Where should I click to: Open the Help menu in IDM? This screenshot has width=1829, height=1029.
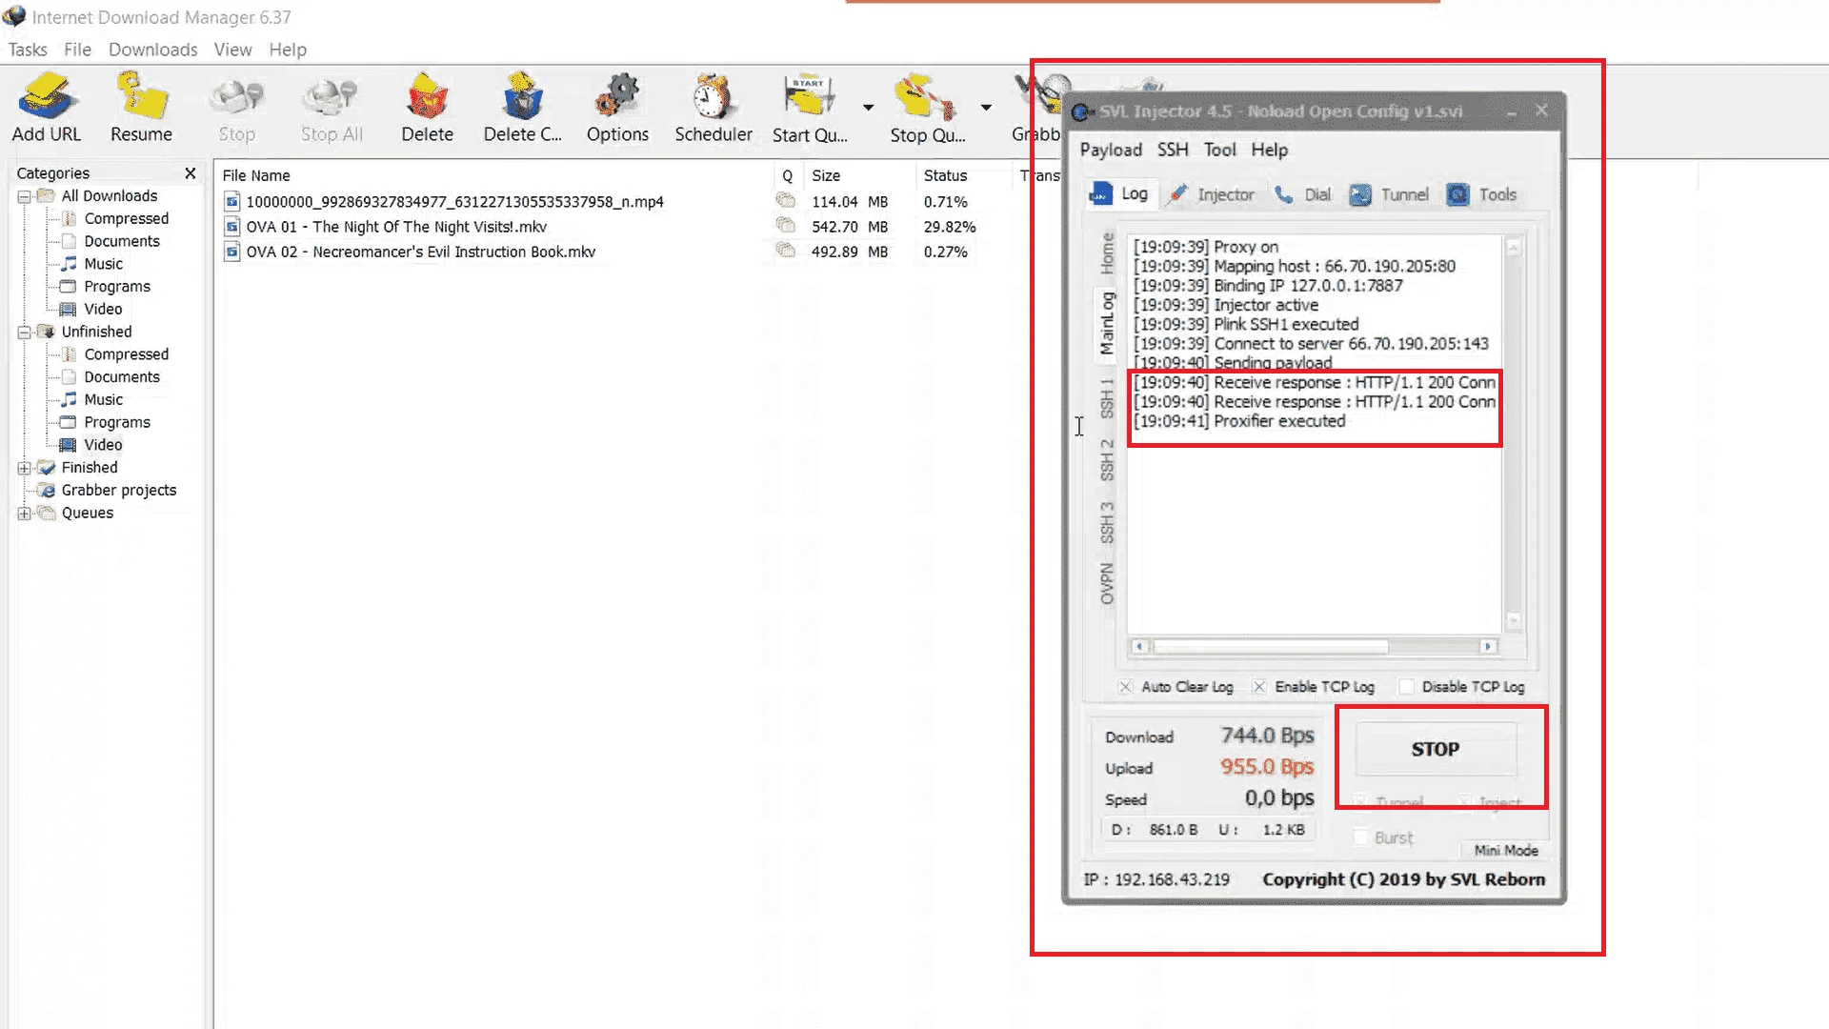click(x=287, y=50)
